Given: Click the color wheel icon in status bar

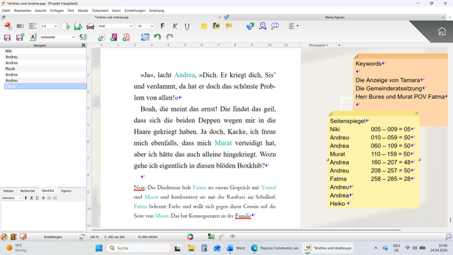Looking at the screenshot, I should 190,237.
